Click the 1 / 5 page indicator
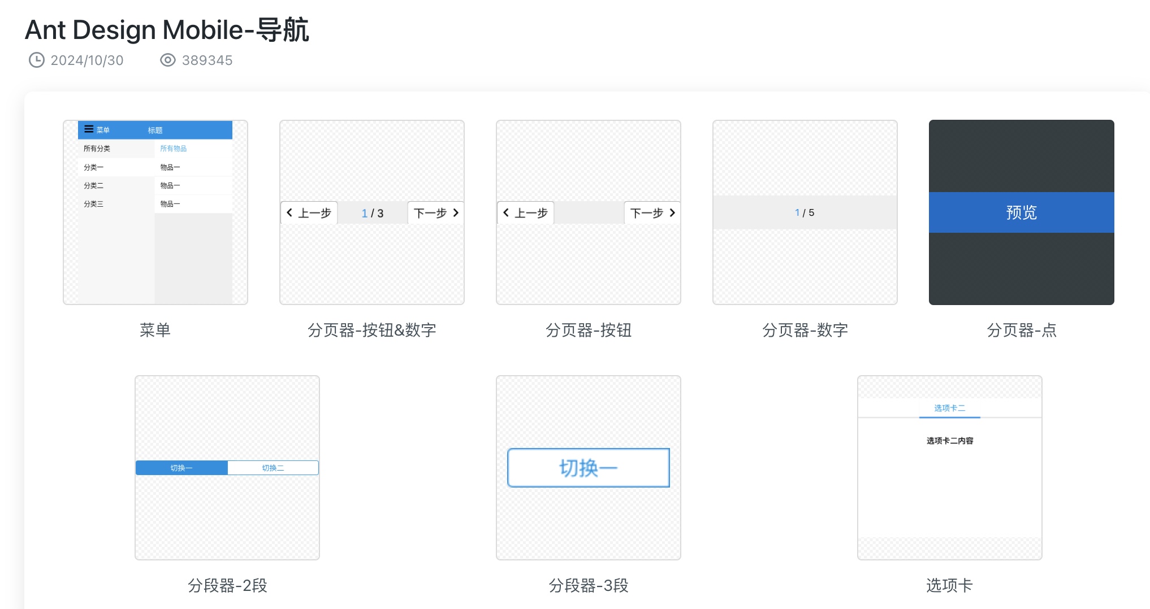The height and width of the screenshot is (609, 1150). tap(805, 212)
